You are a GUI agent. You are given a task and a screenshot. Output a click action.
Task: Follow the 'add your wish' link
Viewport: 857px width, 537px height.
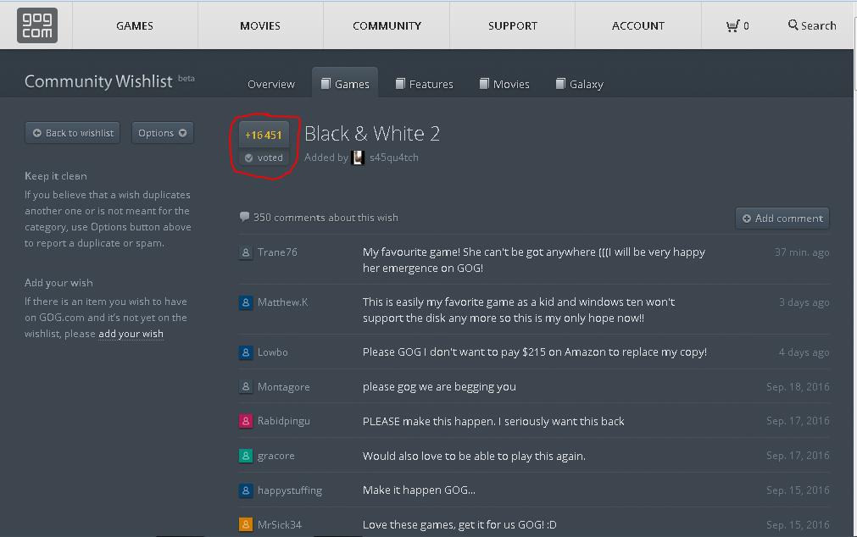click(131, 334)
